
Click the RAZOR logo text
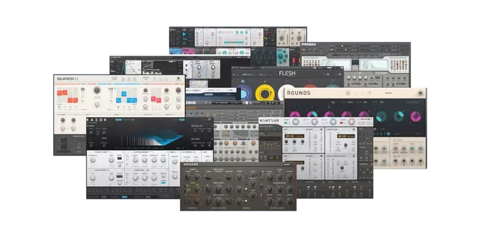coord(97,119)
